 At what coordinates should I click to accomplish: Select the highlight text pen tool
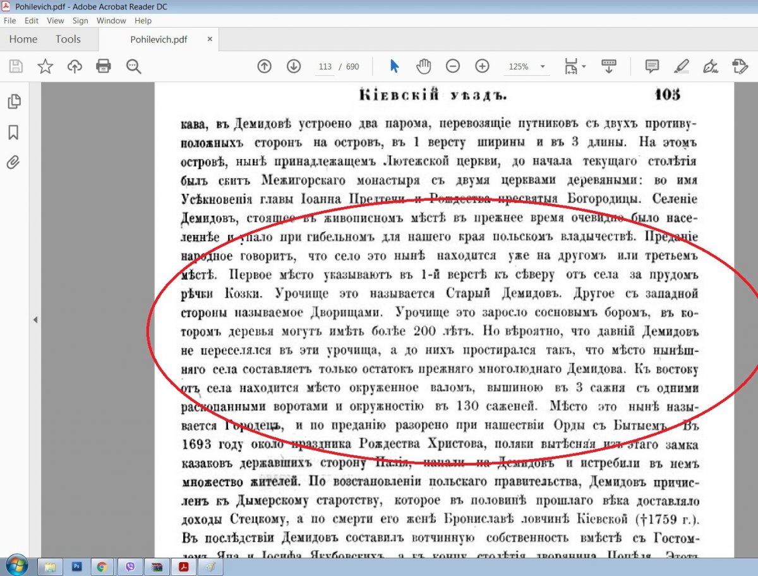click(682, 66)
